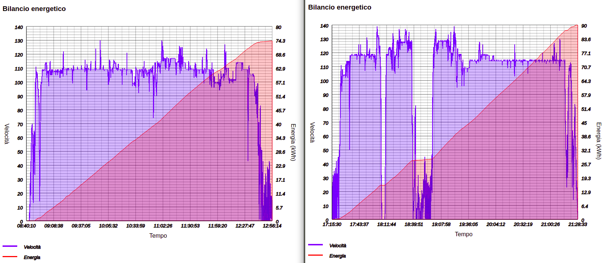Image resolution: width=606 pixels, height=263 pixels.
Task: Click the 62.9 energy tick value
Action: coord(281,69)
